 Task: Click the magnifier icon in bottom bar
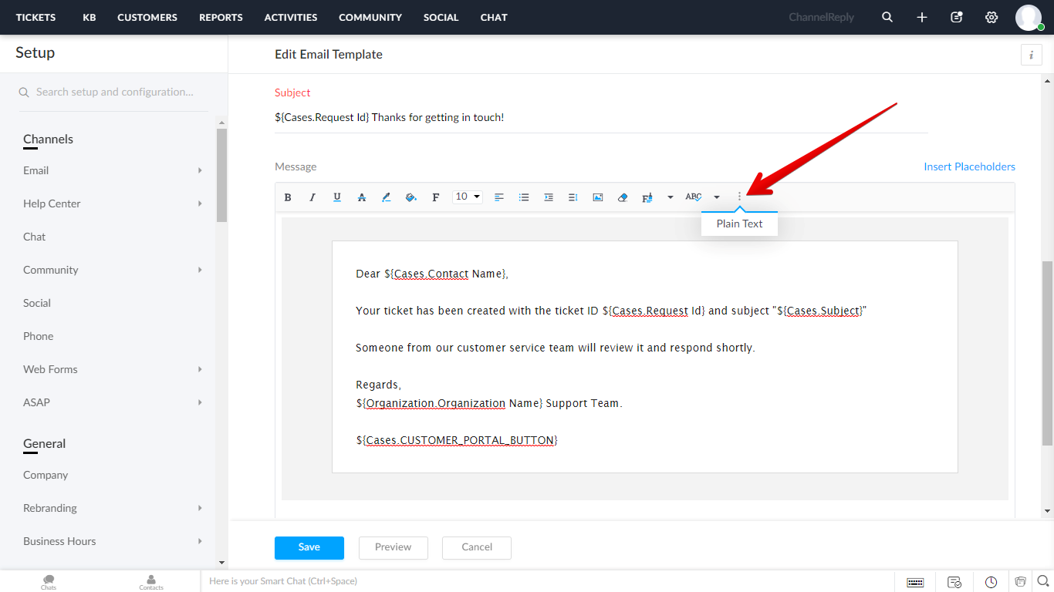[1043, 581]
